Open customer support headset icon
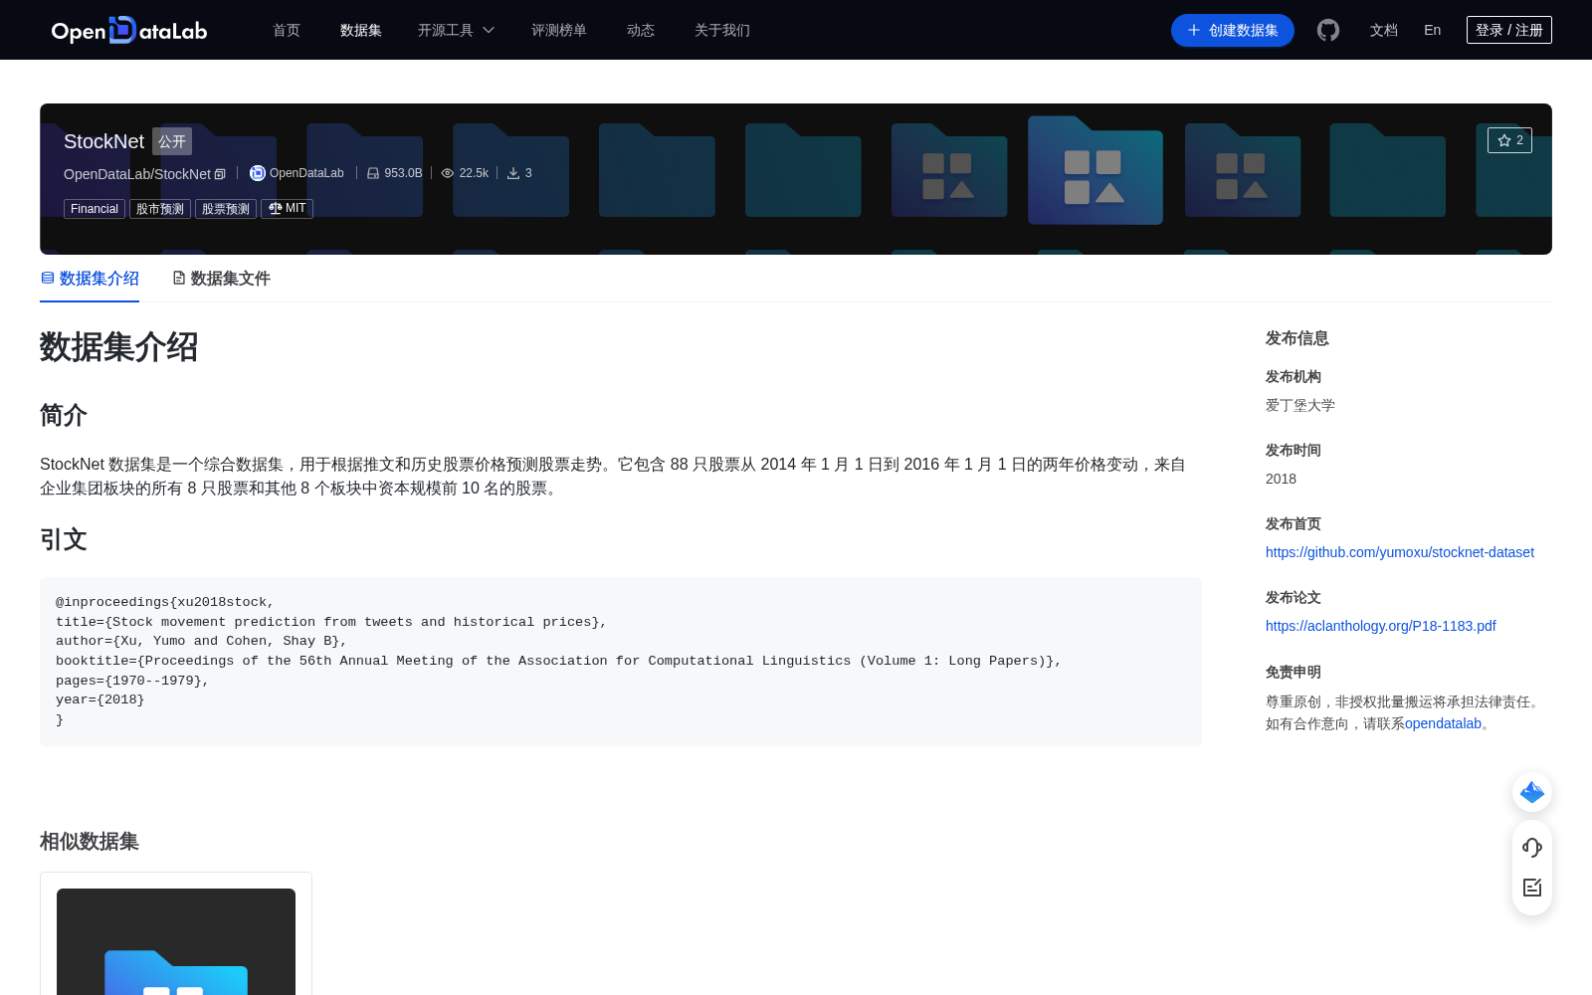The width and height of the screenshot is (1592, 995). click(x=1532, y=848)
